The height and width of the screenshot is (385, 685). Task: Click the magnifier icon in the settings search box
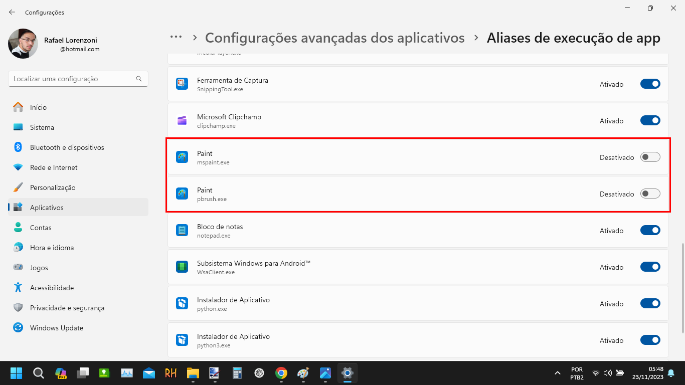pyautogui.click(x=139, y=79)
